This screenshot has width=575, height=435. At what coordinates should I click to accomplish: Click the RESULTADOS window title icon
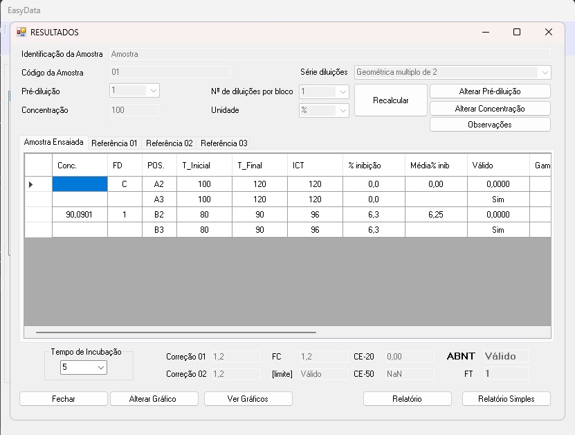click(21, 32)
